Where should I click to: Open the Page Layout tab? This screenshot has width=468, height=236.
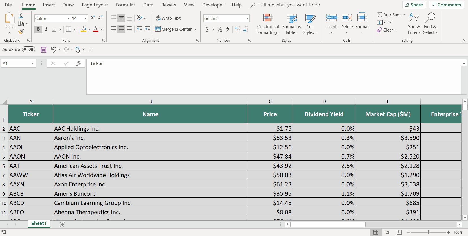[95, 5]
